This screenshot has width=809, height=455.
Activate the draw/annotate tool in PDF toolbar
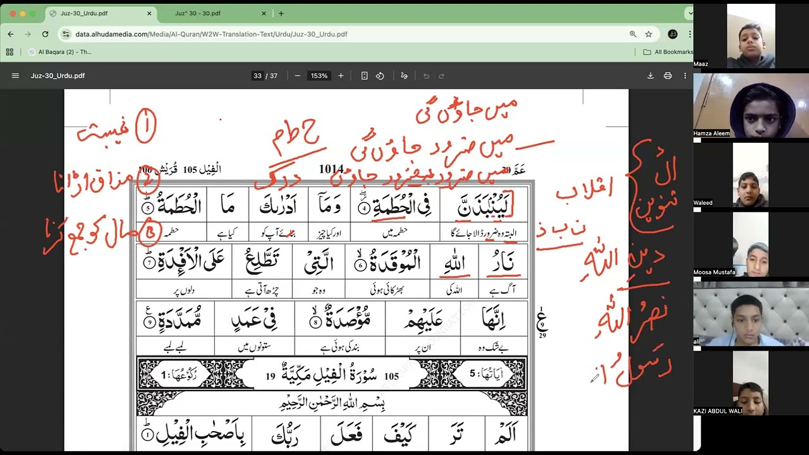404,76
